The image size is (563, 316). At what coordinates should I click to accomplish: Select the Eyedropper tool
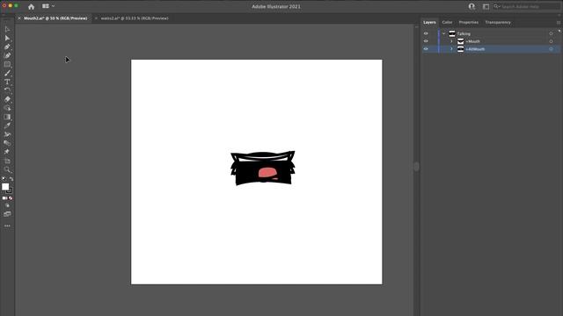pyautogui.click(x=7, y=126)
